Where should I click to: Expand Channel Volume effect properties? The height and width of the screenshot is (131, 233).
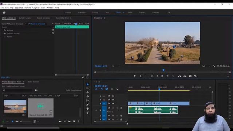[2, 33]
